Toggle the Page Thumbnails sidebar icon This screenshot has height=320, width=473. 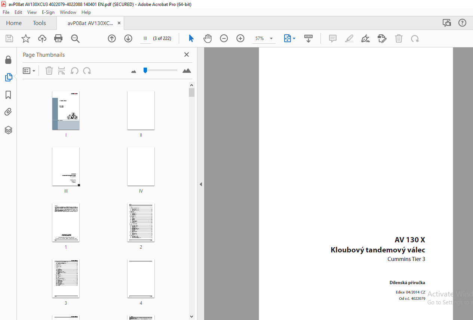coord(8,77)
